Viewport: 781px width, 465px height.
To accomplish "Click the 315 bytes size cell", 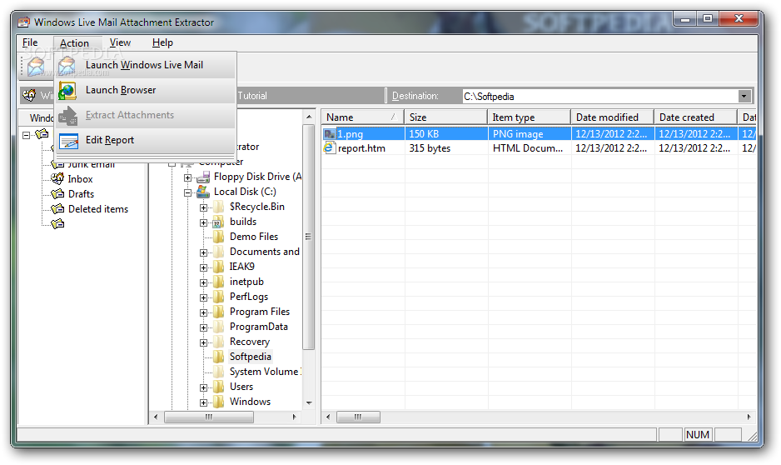I will point(430,148).
